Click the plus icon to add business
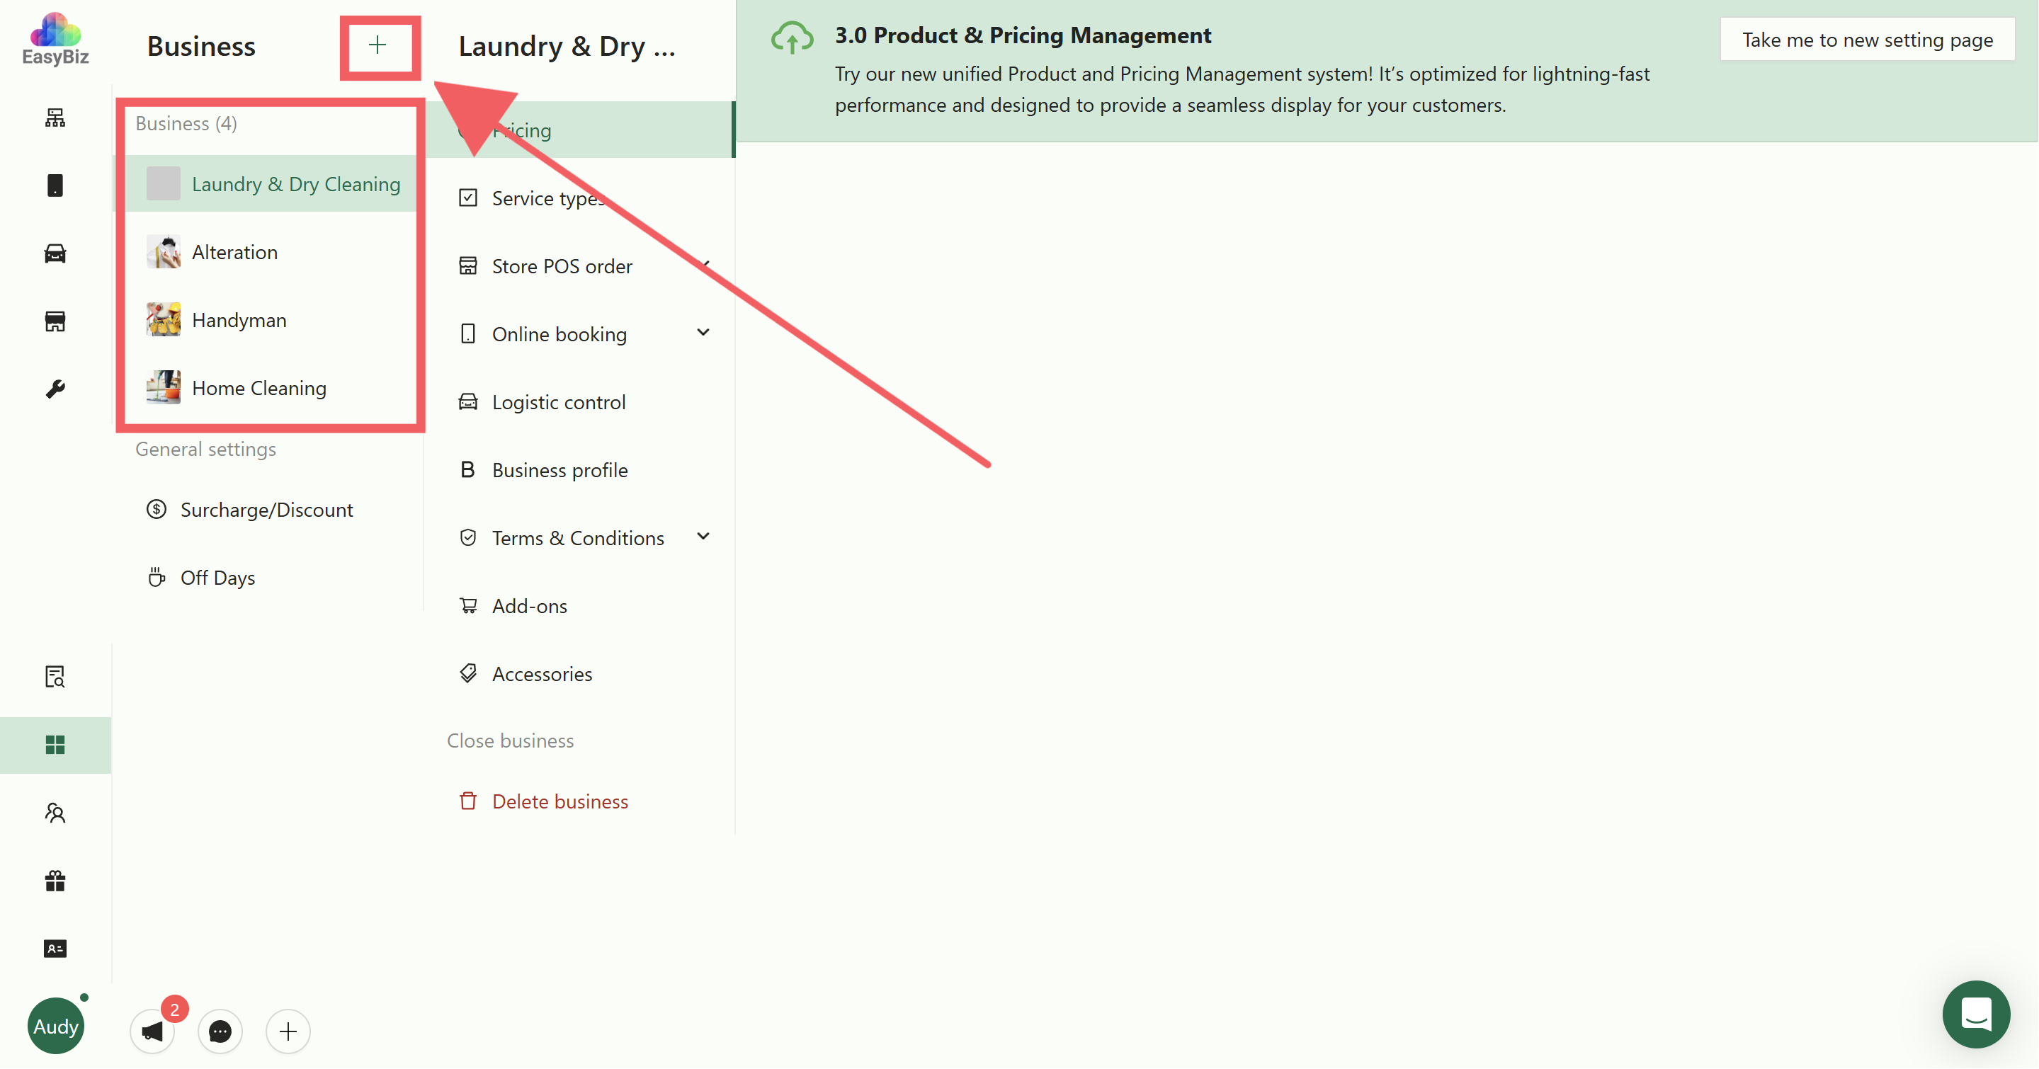2039x1069 pixels. [377, 46]
